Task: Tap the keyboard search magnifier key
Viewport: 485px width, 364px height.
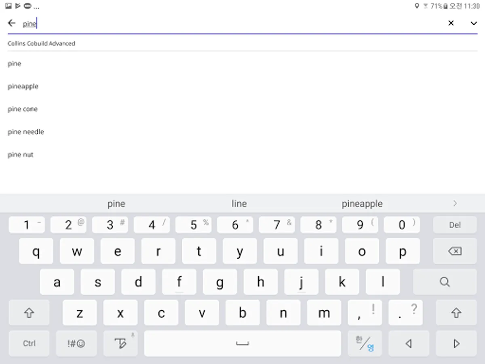Action: pyautogui.click(x=445, y=282)
